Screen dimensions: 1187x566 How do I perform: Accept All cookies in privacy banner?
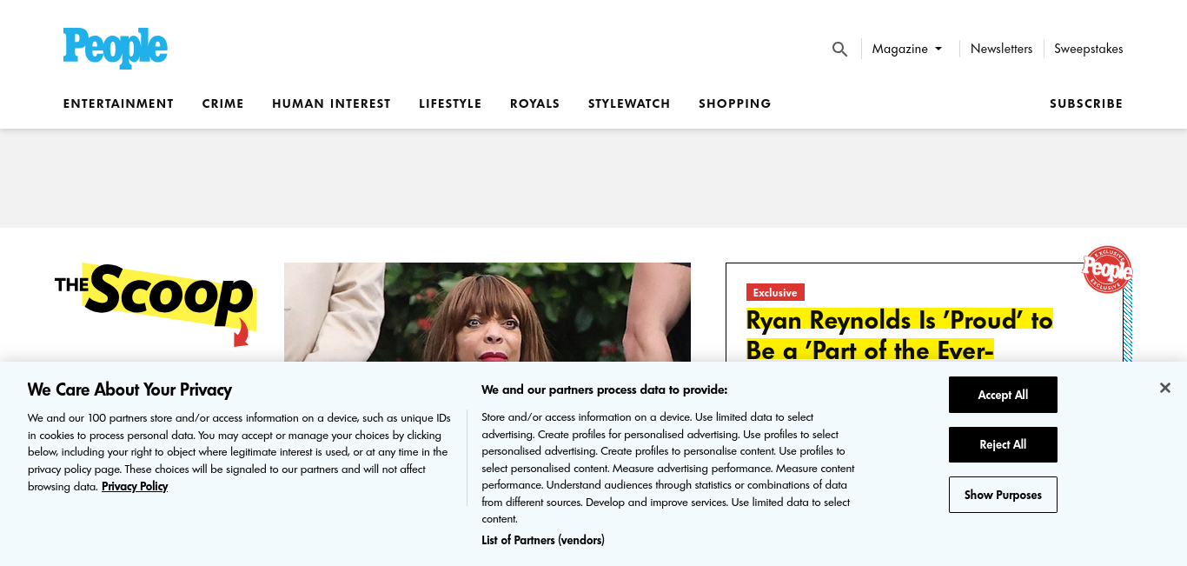(x=1003, y=395)
